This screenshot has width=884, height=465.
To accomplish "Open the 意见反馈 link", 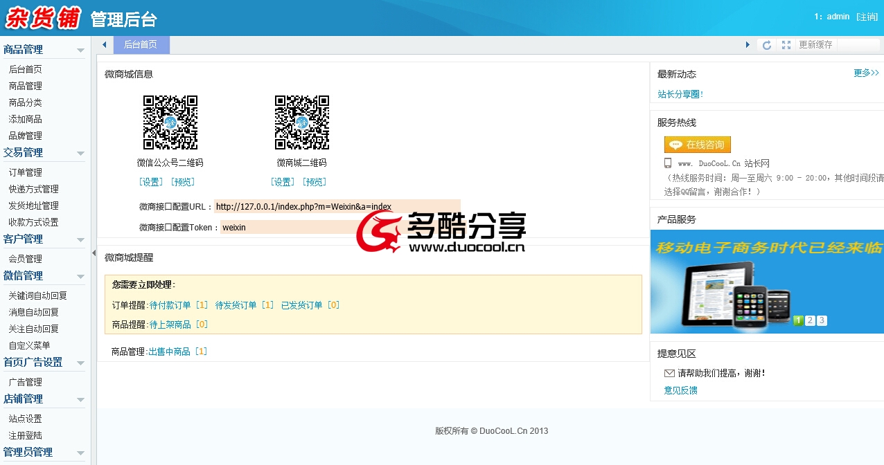I will click(x=681, y=390).
